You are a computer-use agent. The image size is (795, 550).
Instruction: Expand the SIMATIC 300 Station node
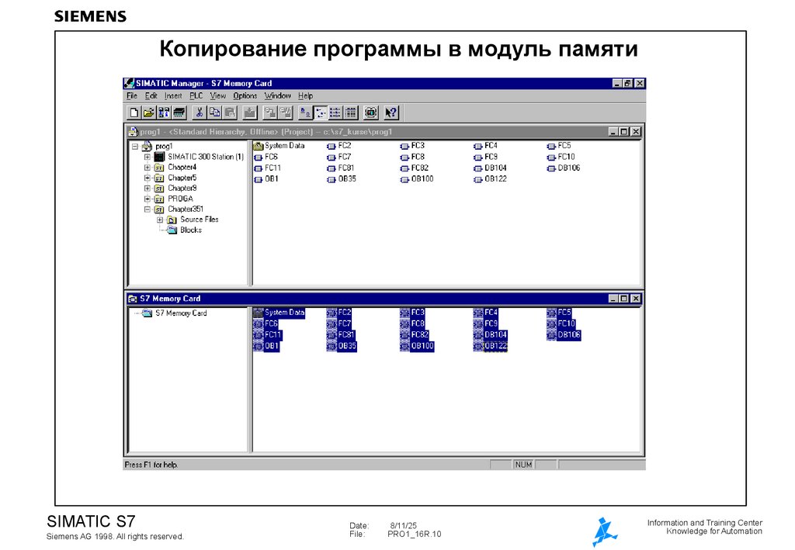(147, 157)
